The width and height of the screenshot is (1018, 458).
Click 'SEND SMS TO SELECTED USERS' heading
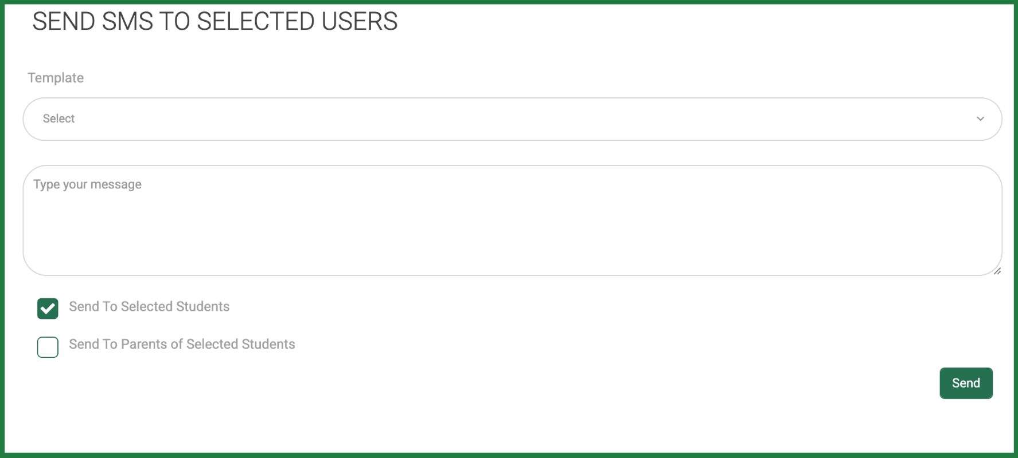215,22
